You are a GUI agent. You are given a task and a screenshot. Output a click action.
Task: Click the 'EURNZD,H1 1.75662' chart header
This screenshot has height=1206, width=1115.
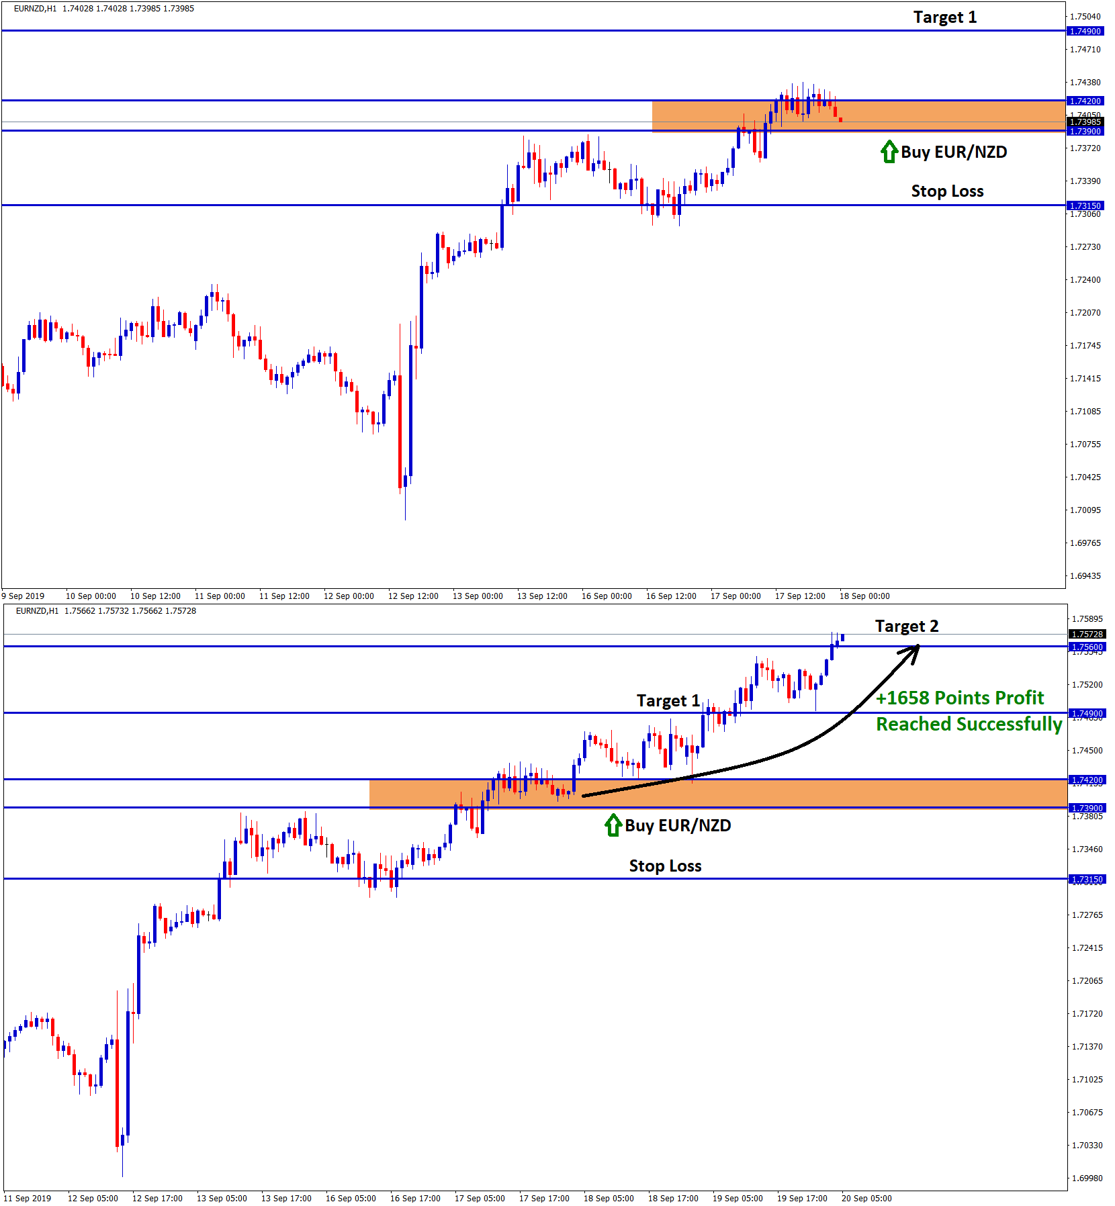click(106, 611)
